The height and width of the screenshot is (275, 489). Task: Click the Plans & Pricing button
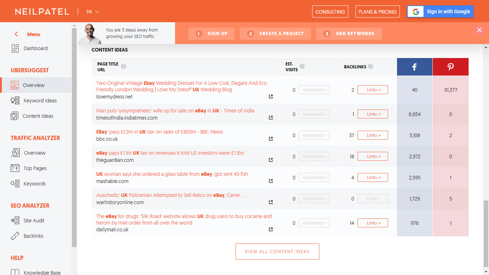tap(378, 11)
